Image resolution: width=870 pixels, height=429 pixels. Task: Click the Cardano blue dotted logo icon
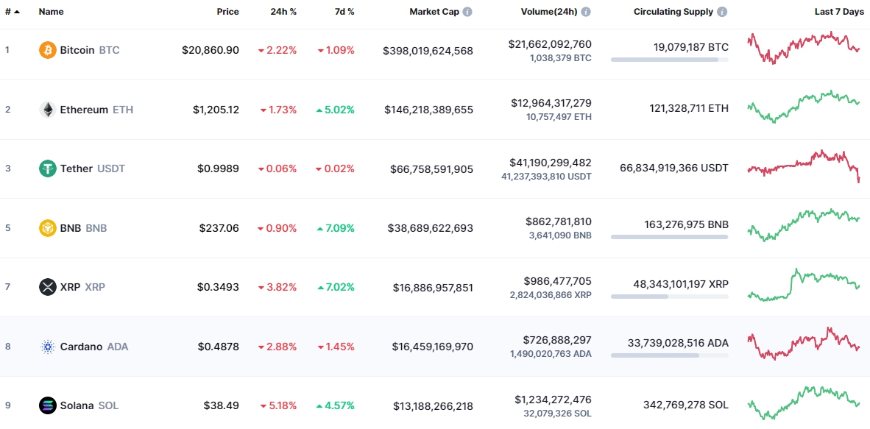coord(48,347)
